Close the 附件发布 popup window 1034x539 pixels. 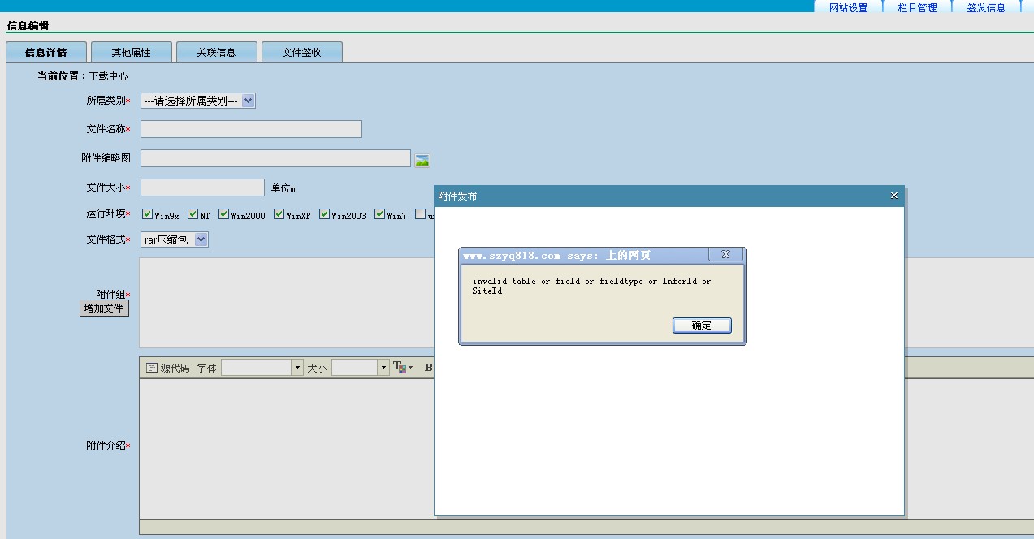(x=894, y=196)
